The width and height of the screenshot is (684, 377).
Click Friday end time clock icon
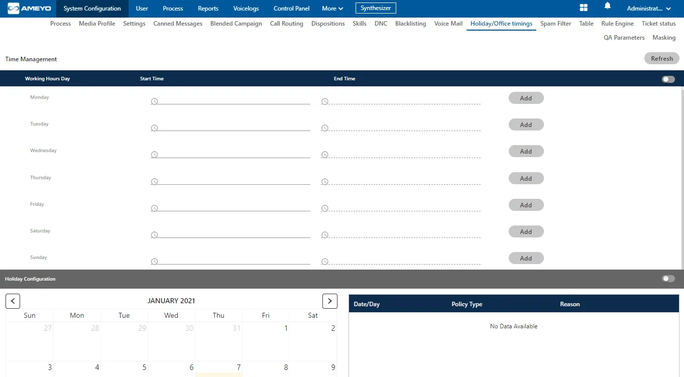pos(325,208)
